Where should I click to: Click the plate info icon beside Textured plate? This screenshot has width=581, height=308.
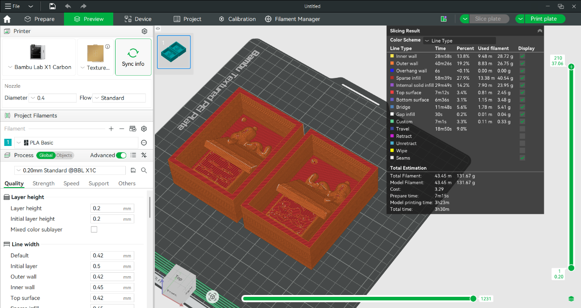coord(107,47)
